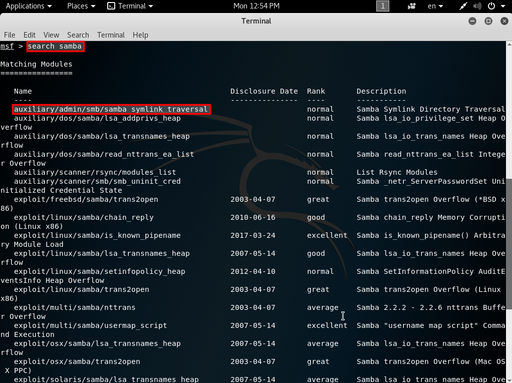Click the Mon 12:54 PM clock
512x383 pixels.
[257, 6]
